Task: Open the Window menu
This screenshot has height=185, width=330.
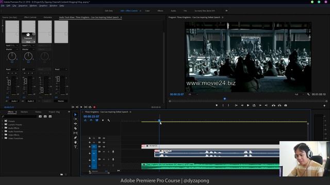Action: [x=54, y=6]
